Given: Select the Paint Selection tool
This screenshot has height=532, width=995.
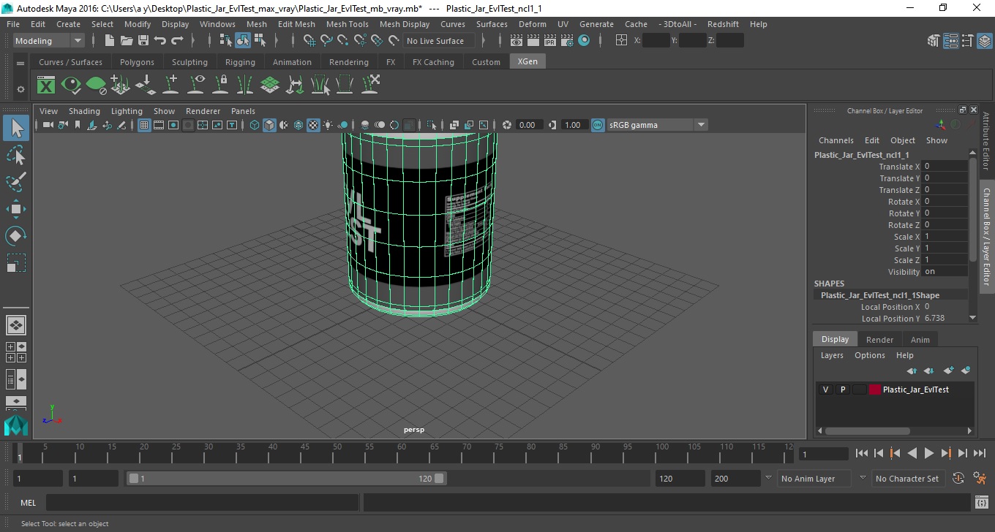Looking at the screenshot, I should pos(16,182).
